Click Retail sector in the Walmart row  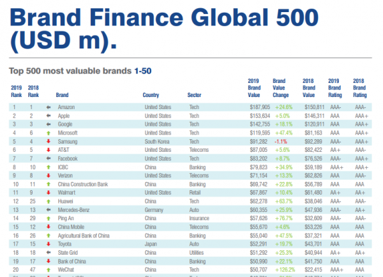195,193
